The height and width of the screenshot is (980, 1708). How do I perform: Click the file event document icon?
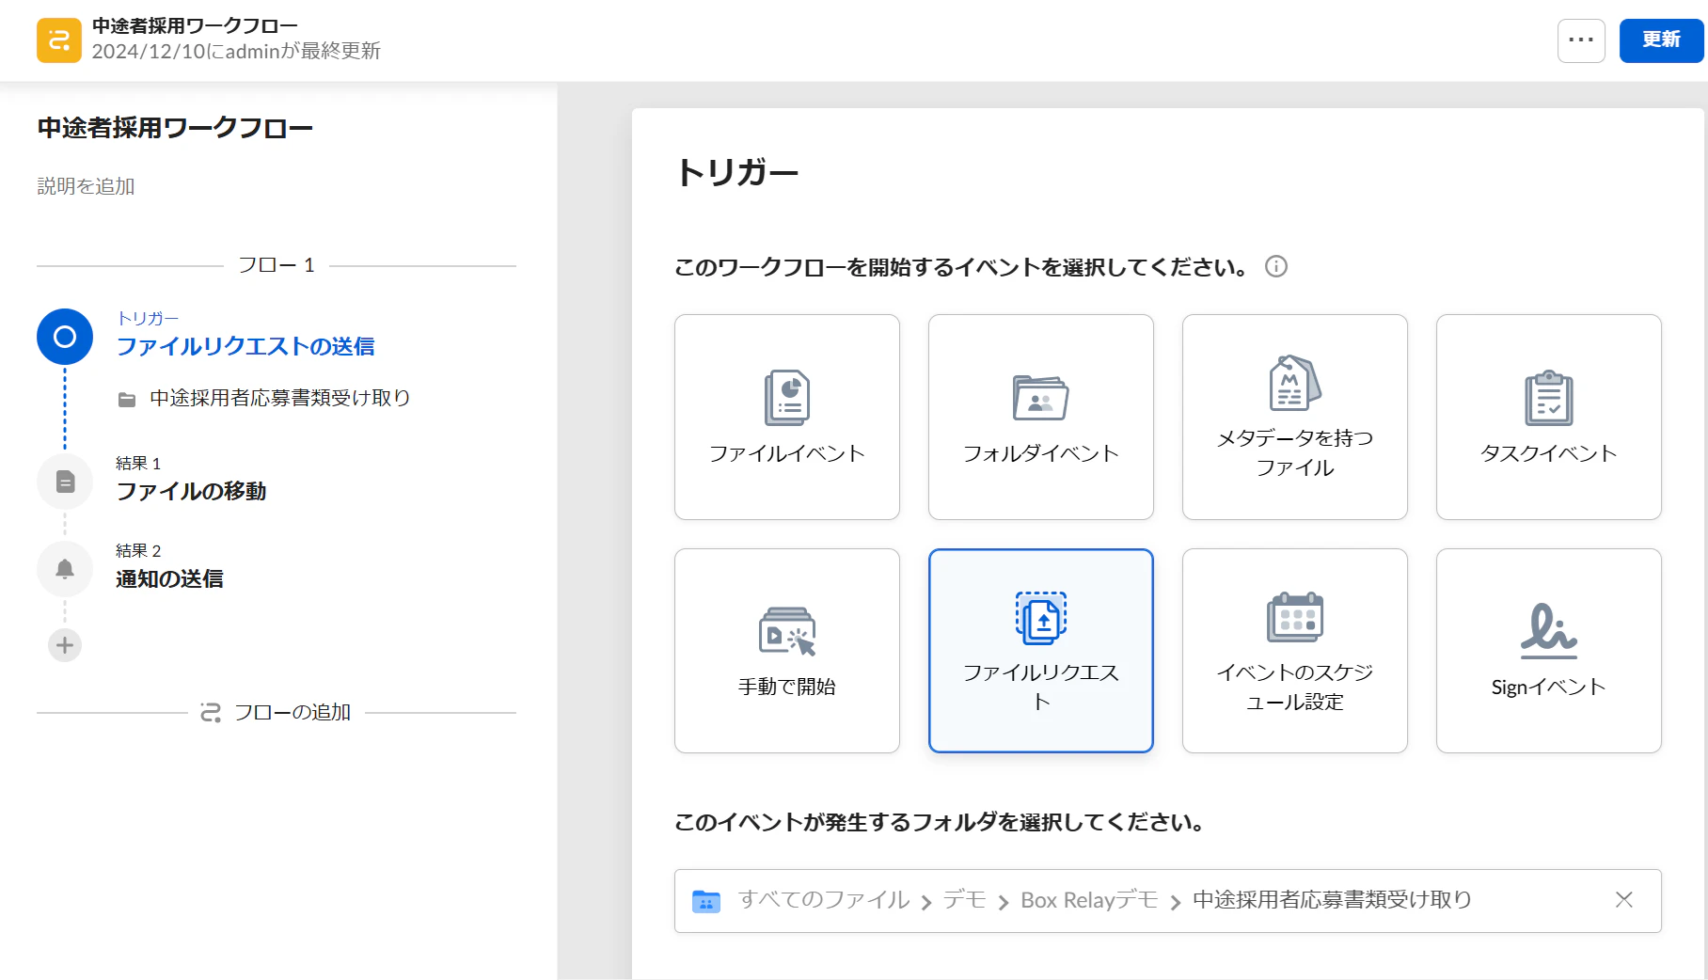pyautogui.click(x=787, y=398)
